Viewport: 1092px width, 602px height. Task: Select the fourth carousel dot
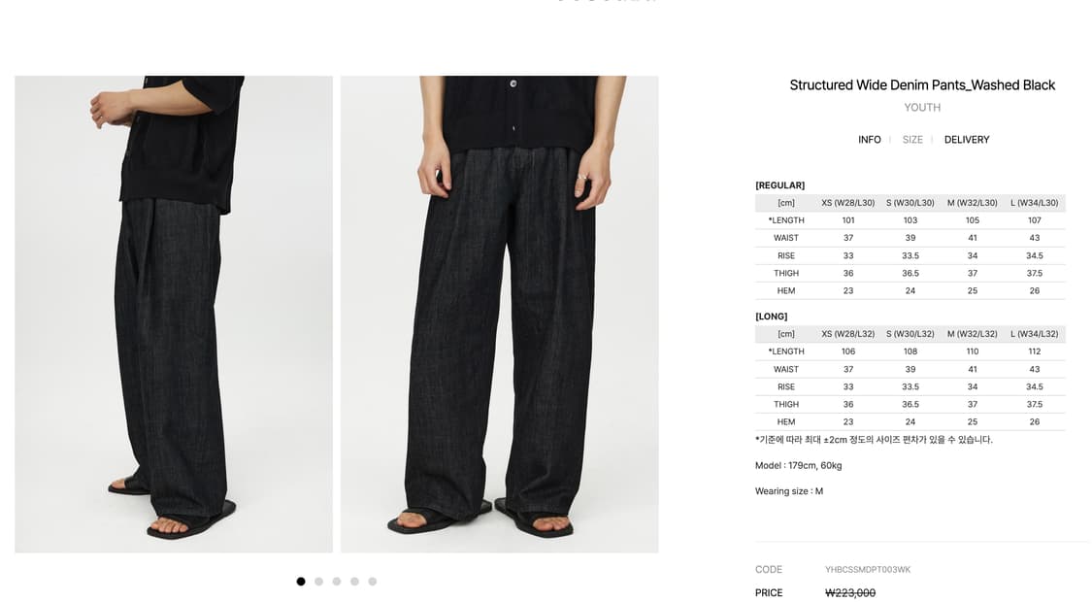coord(355,581)
